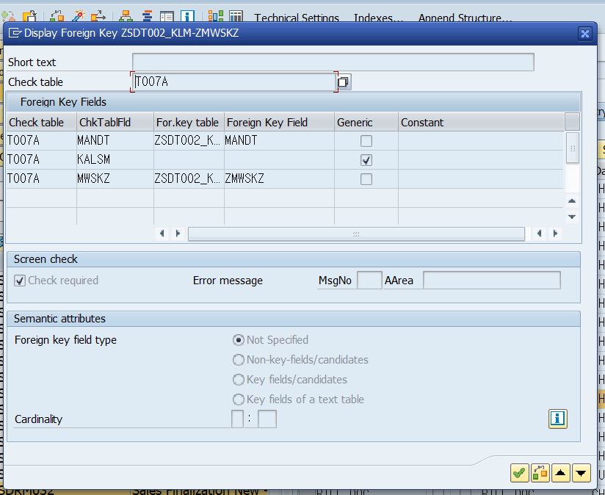This screenshot has width=605, height=495.
Task: Open the Indexes menu item
Action: 376,18
